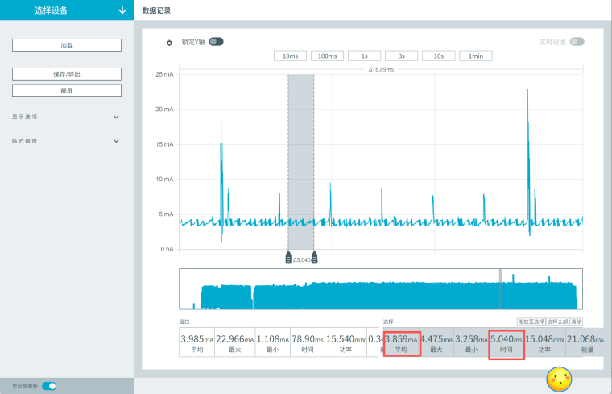612x394 pixels.
Task: Click the yellow chick assistant icon
Action: coord(560,379)
